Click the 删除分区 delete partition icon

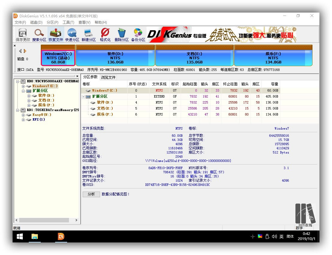[122, 35]
